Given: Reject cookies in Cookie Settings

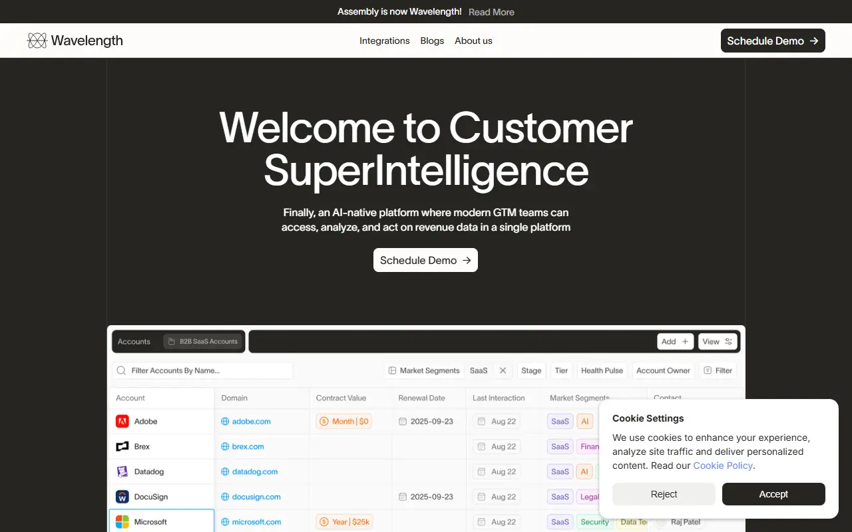Looking at the screenshot, I should 664,494.
